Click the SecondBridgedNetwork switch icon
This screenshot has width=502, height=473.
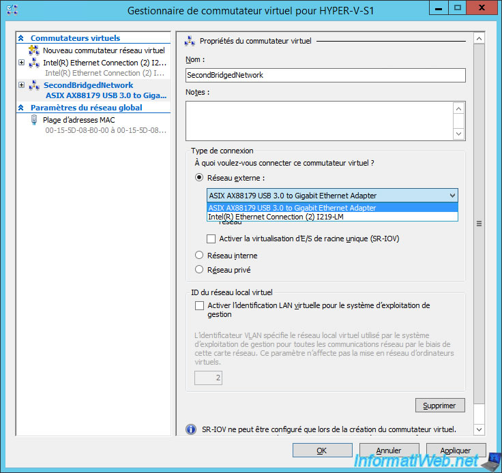pos(34,85)
